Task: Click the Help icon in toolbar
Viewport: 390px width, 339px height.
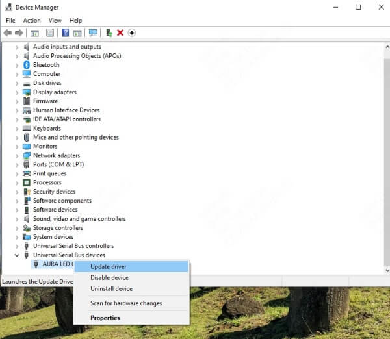Action: click(65, 33)
